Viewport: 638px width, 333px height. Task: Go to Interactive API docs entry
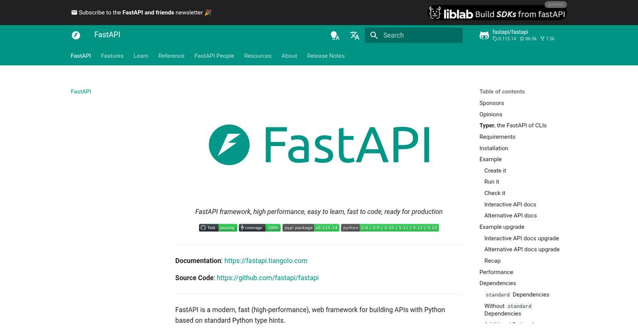pyautogui.click(x=510, y=204)
